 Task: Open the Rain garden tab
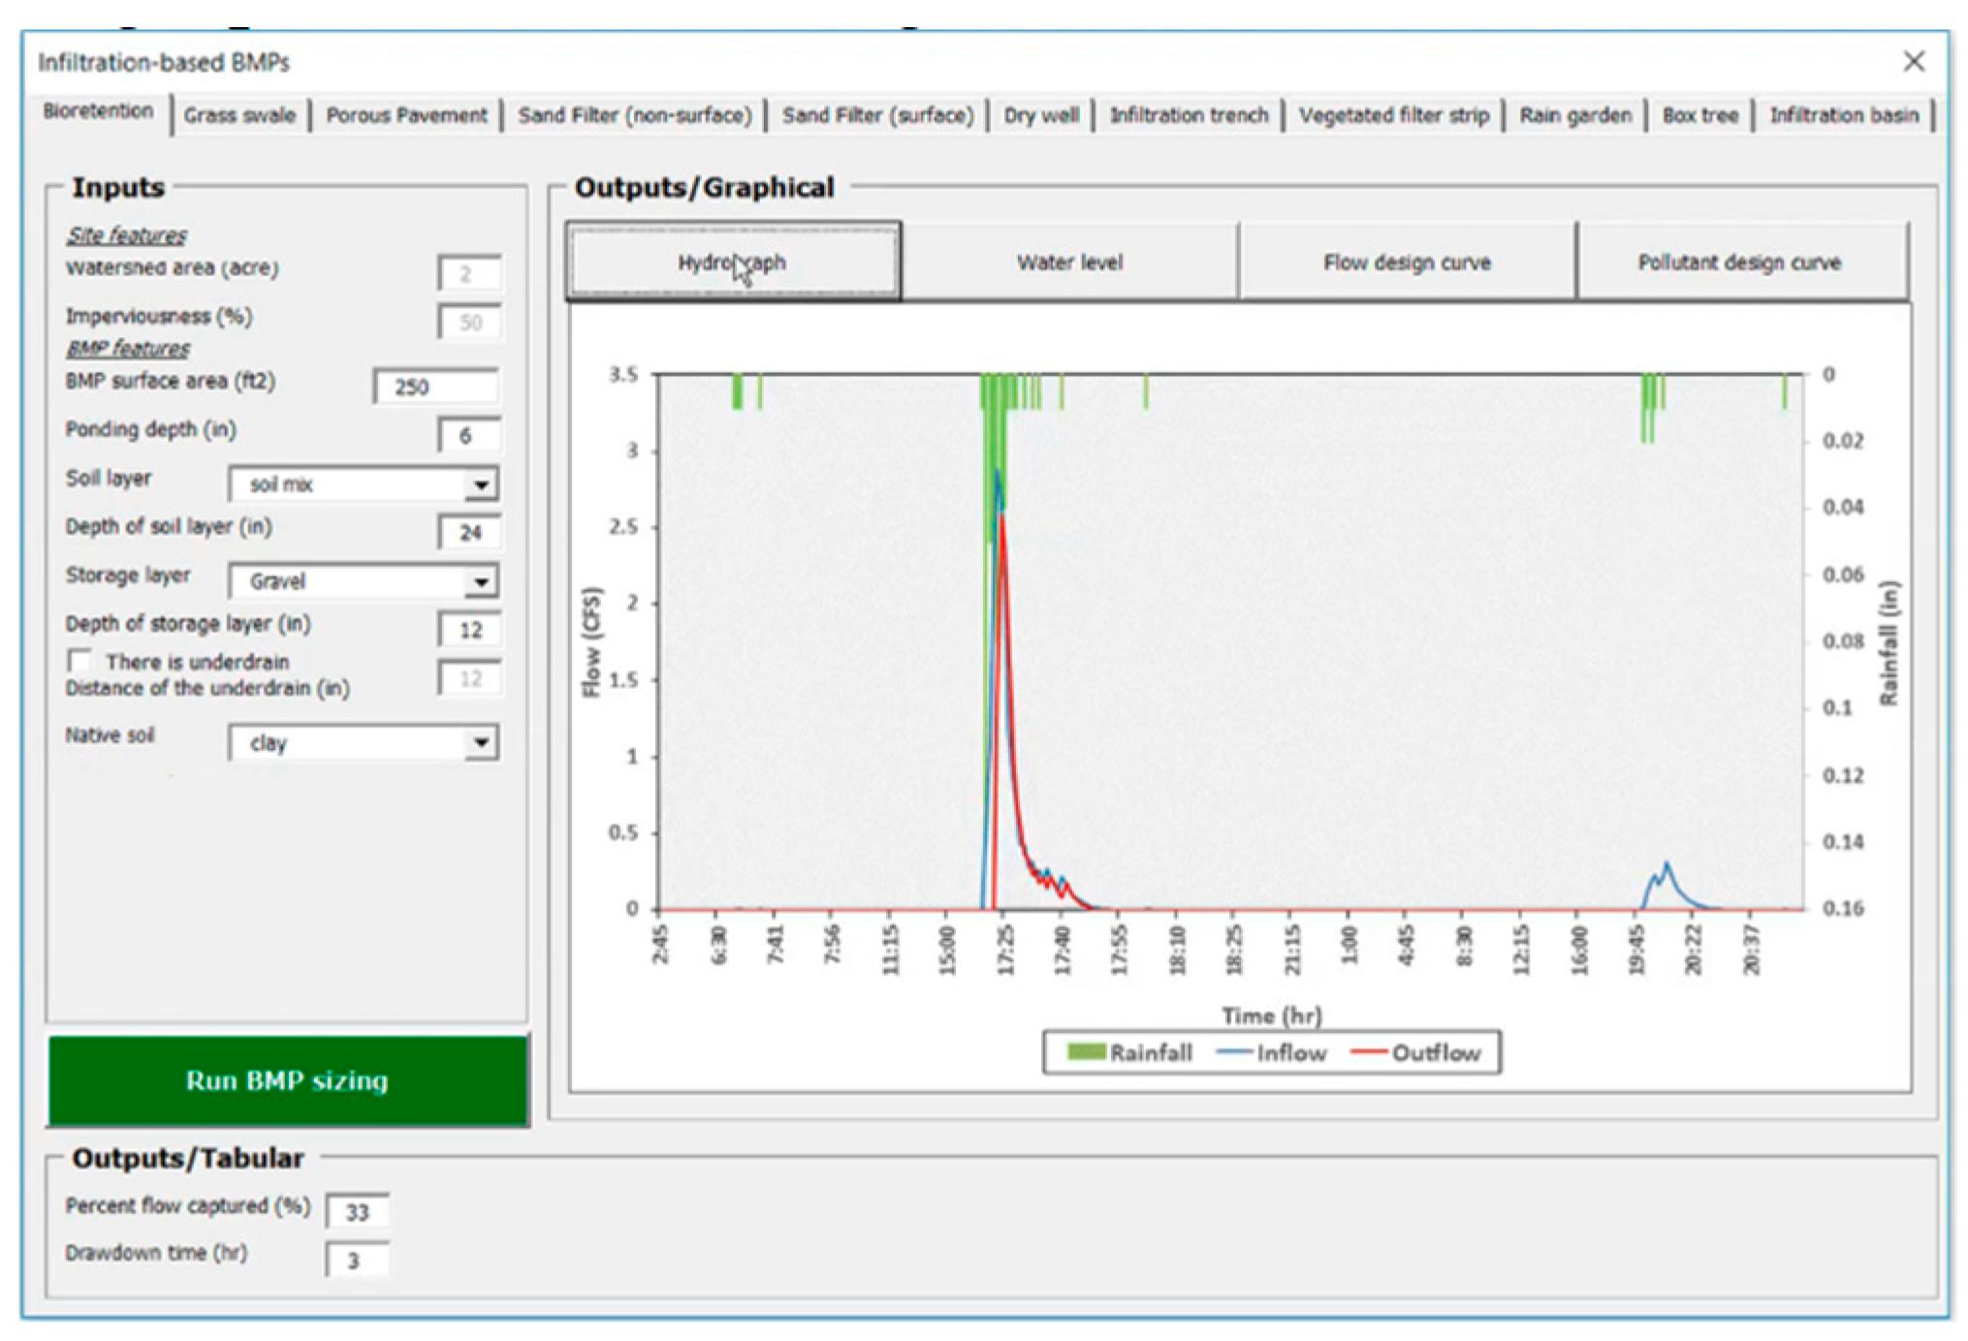(x=1574, y=115)
